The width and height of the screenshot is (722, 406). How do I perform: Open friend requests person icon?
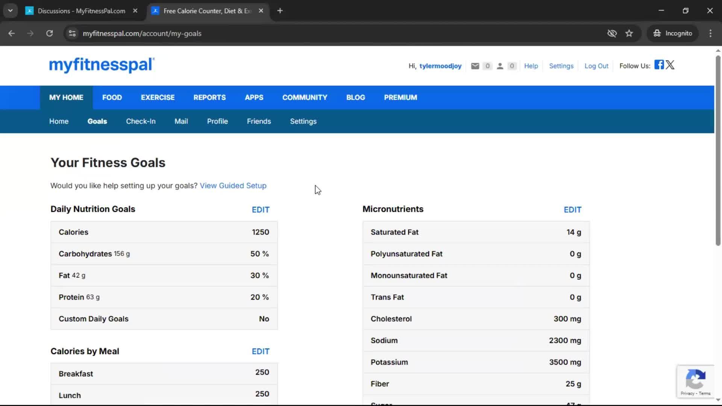tap(500, 66)
